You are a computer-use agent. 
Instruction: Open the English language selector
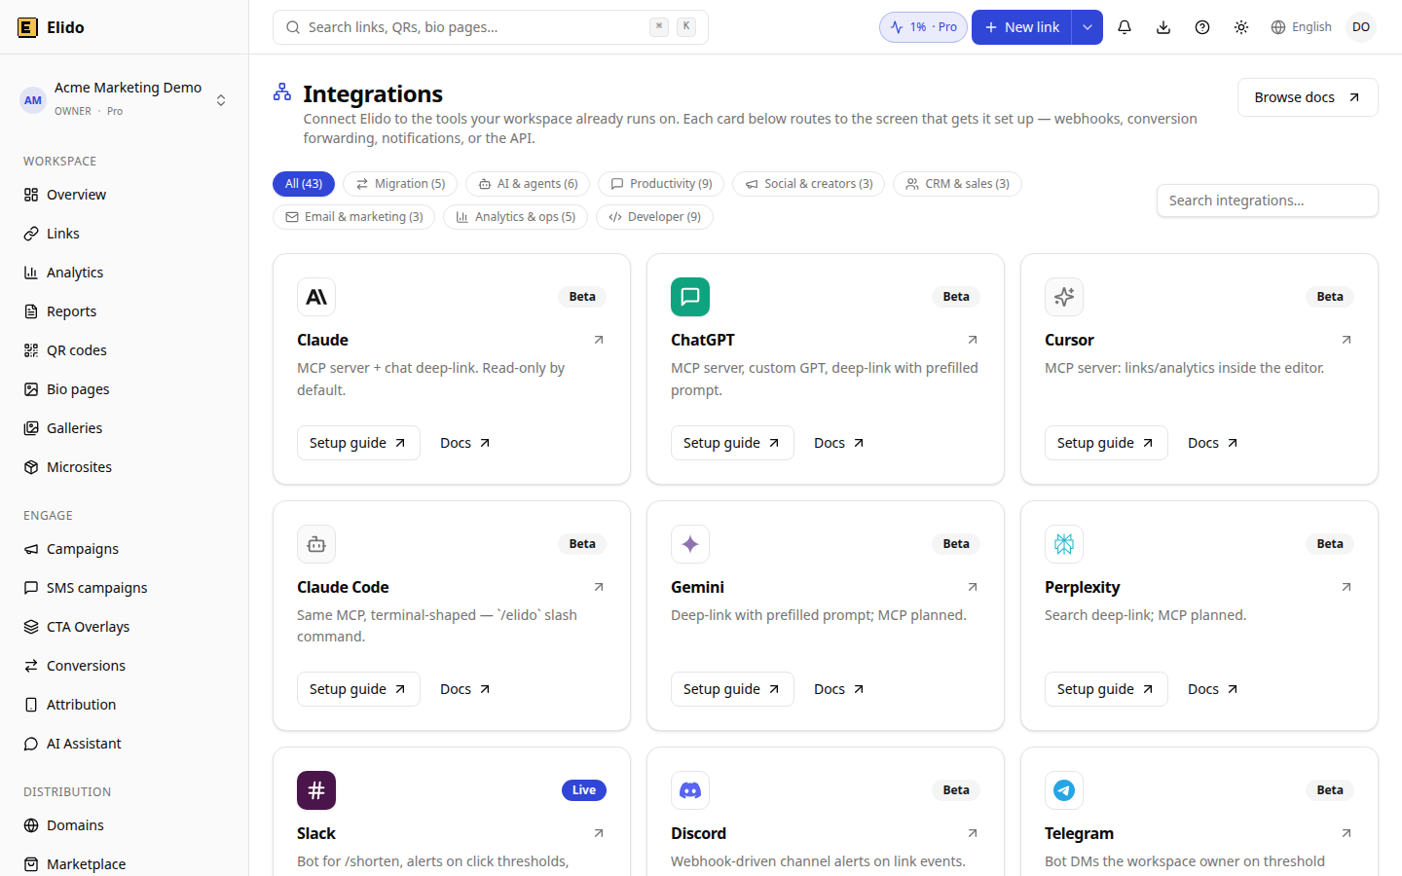pyautogui.click(x=1301, y=27)
